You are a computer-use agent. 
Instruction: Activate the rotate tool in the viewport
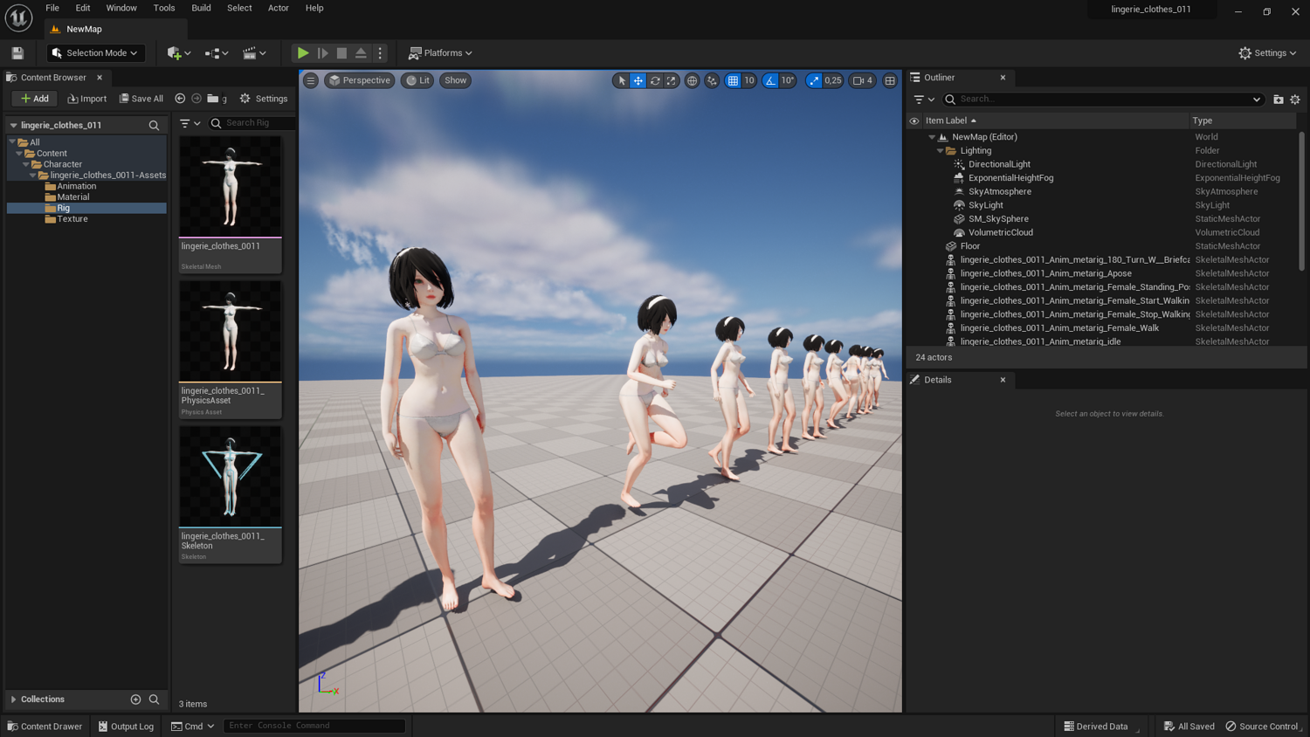pos(655,80)
